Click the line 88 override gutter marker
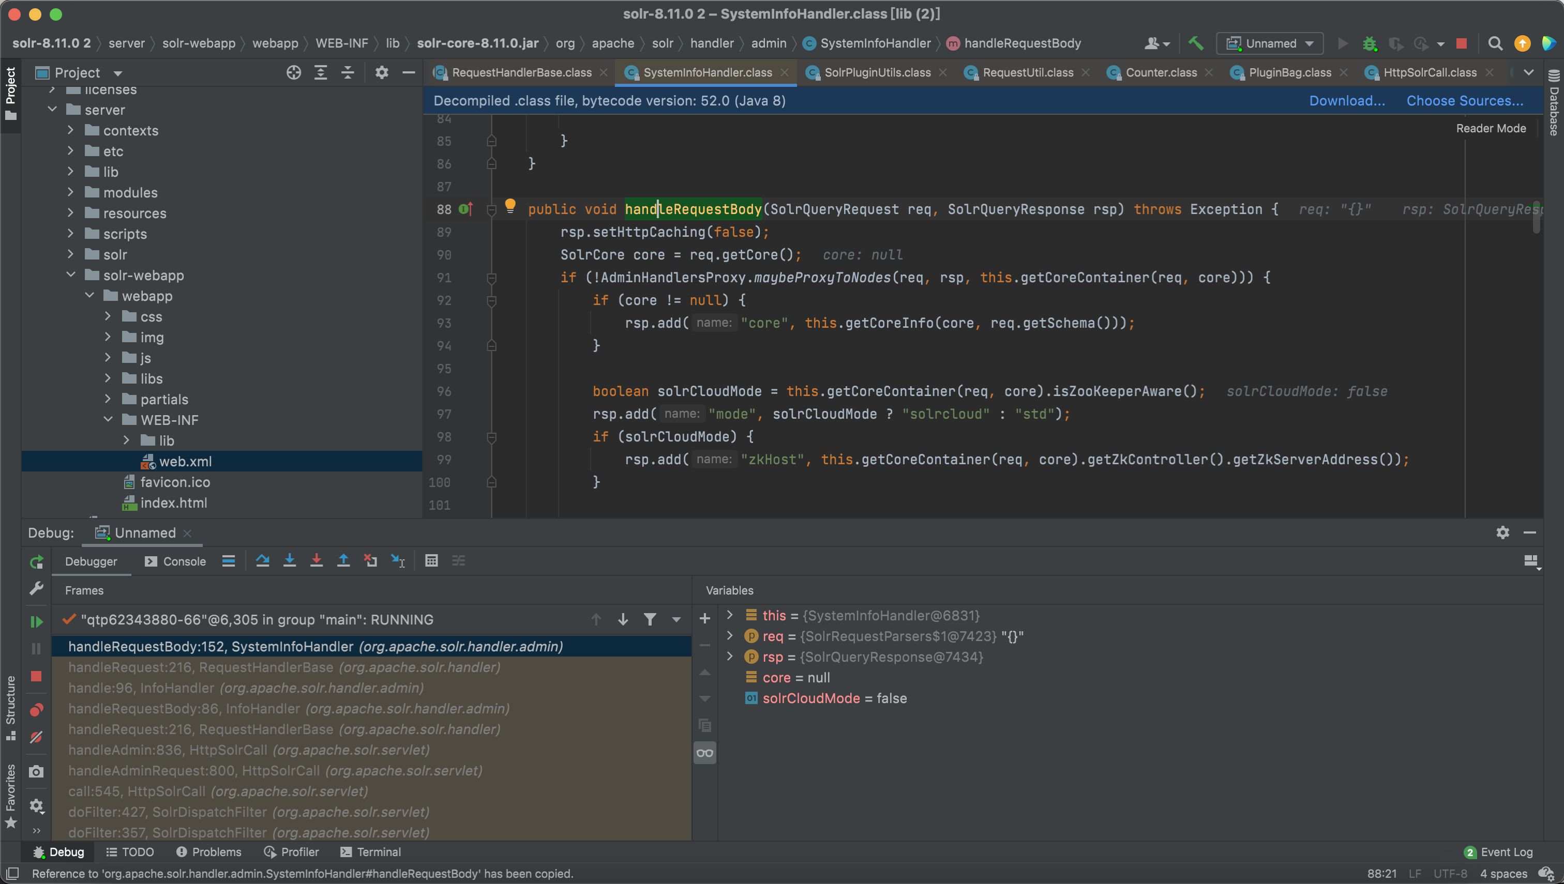The width and height of the screenshot is (1564, 884). coord(465,209)
